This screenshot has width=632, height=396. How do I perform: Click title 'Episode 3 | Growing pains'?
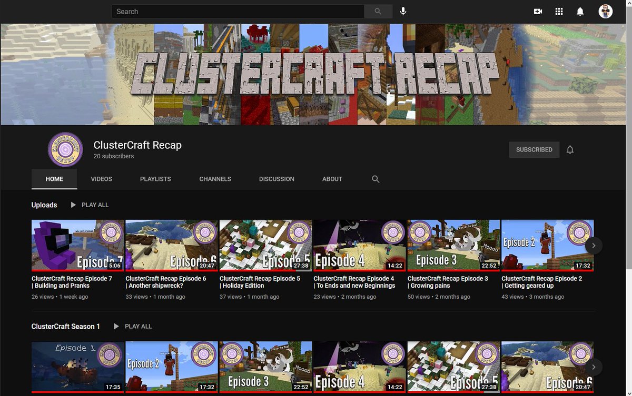click(x=448, y=282)
